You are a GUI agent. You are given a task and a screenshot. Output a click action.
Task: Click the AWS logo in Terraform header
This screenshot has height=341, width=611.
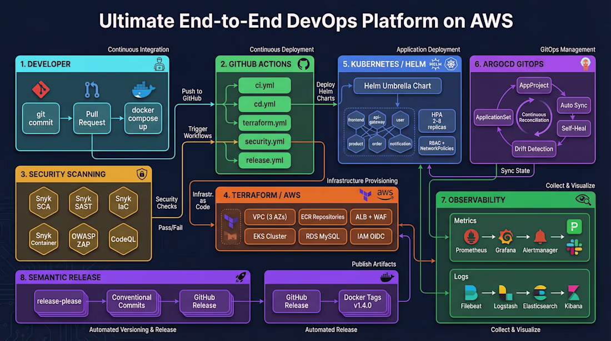(x=385, y=194)
